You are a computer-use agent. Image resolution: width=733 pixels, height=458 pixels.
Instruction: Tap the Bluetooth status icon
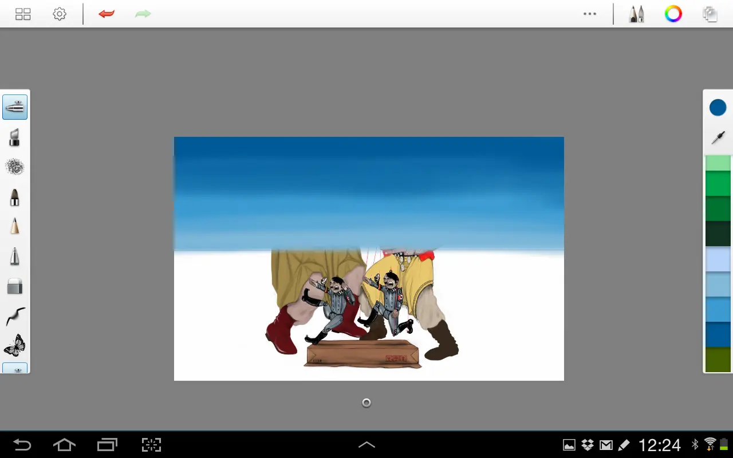tap(695, 444)
